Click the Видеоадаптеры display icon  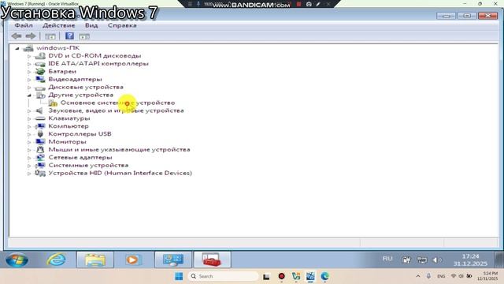pyautogui.click(x=40, y=79)
